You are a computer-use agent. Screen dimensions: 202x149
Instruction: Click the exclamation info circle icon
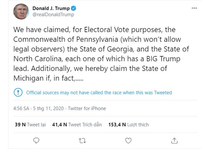[17, 92]
